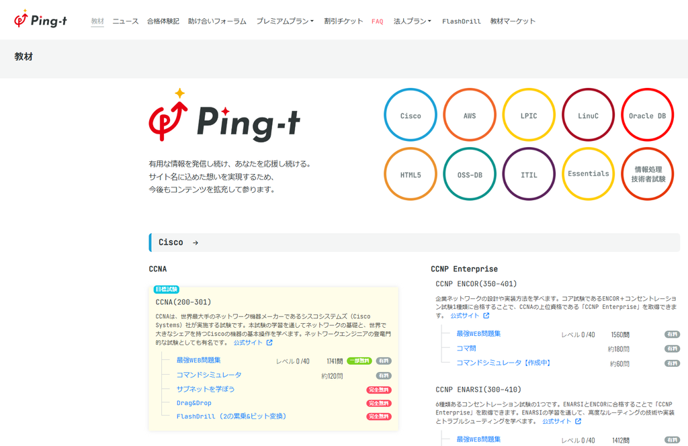Click the Cisco section heading link
Screen dimensions: 688x446
pos(171,242)
